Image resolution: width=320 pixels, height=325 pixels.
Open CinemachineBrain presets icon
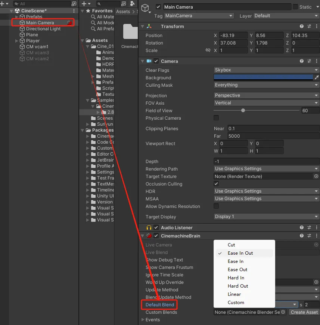[x=309, y=236]
